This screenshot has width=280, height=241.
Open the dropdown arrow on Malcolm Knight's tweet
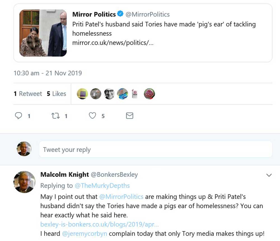[x=269, y=175]
